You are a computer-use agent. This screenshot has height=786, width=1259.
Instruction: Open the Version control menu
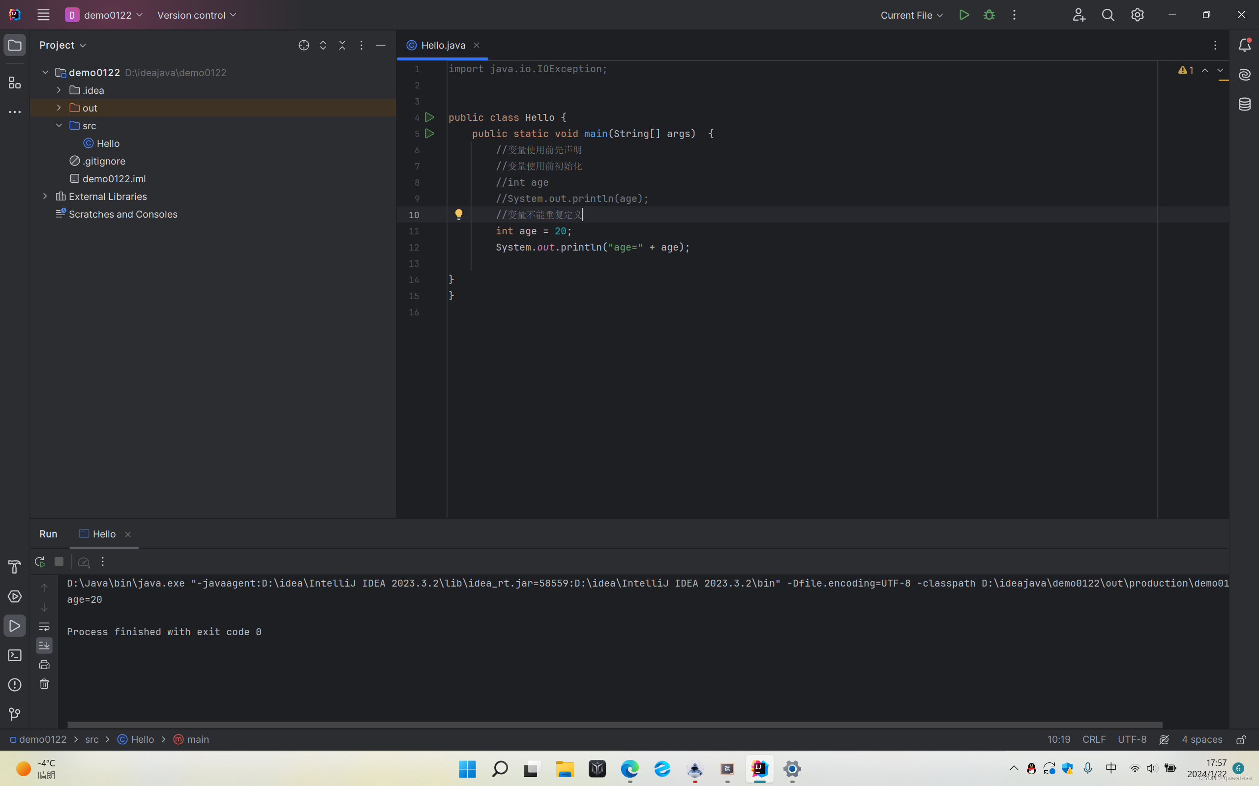pyautogui.click(x=197, y=15)
